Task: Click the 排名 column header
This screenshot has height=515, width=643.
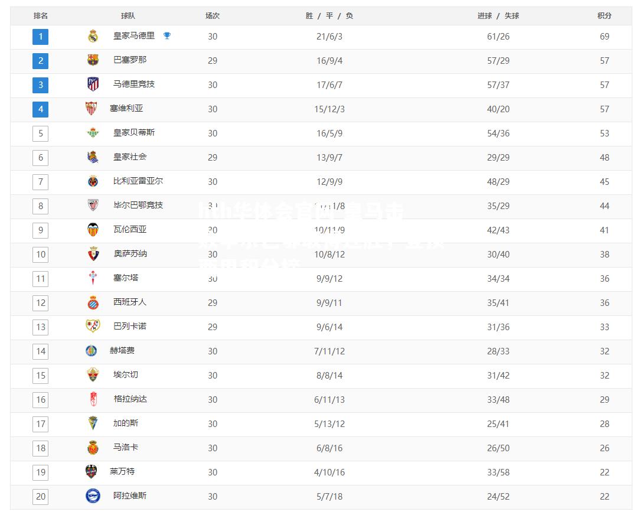Action: [41, 15]
